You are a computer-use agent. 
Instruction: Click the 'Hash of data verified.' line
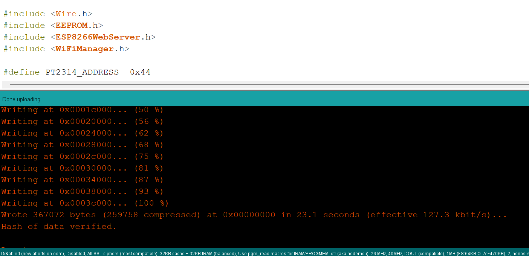[x=59, y=227]
